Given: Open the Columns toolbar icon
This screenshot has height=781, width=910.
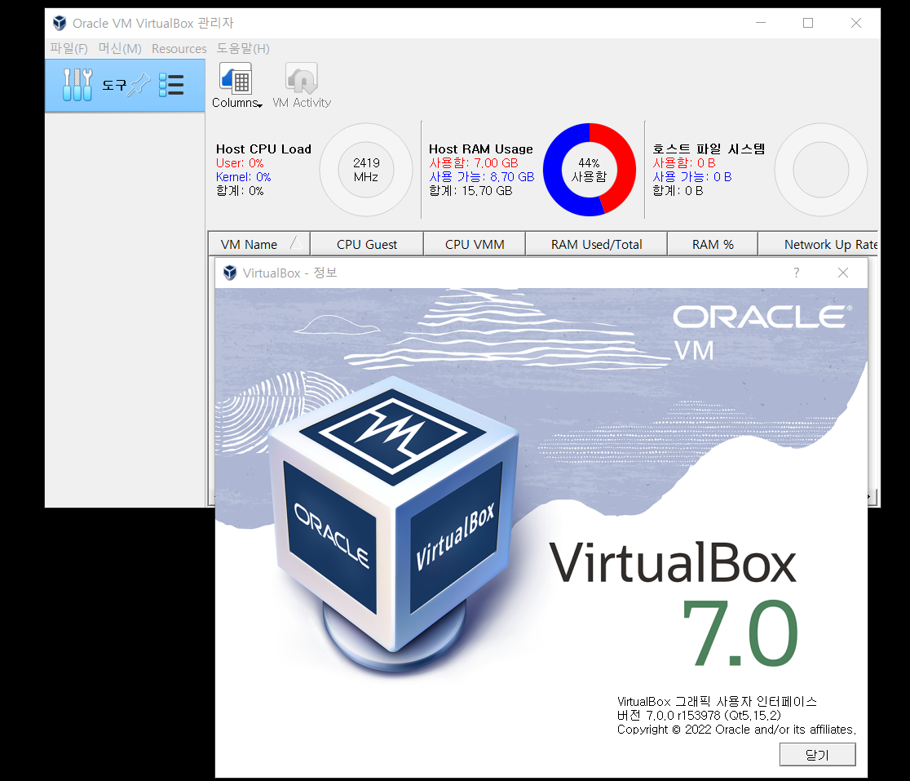Looking at the screenshot, I should 235,78.
